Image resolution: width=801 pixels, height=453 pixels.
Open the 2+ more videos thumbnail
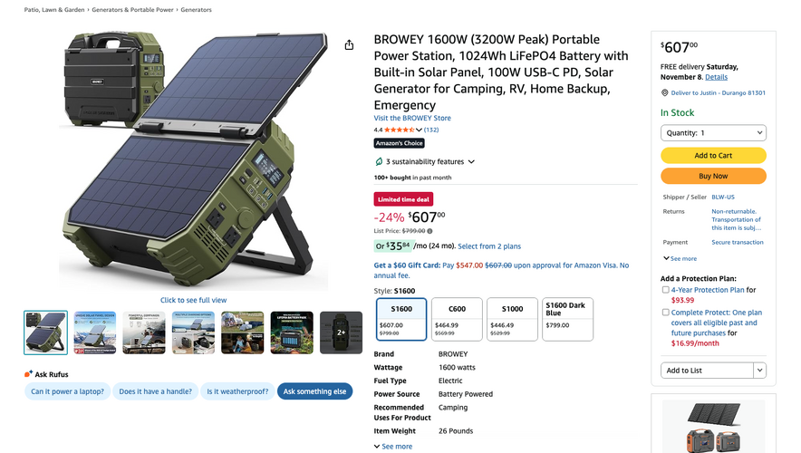click(341, 333)
